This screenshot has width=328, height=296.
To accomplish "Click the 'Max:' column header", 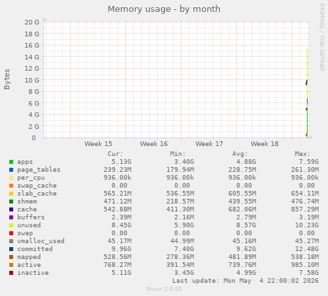I will [303, 154].
